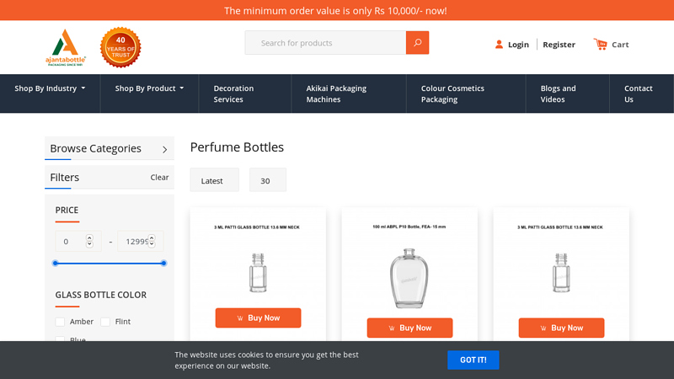Click the left handle of the price slider
This screenshot has width=674, height=379.
click(x=55, y=263)
